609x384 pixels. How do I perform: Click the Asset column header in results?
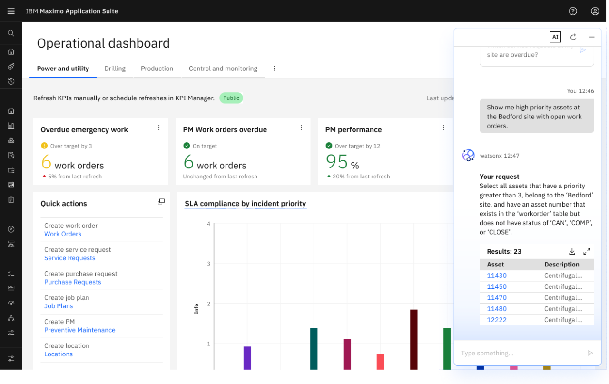point(495,265)
